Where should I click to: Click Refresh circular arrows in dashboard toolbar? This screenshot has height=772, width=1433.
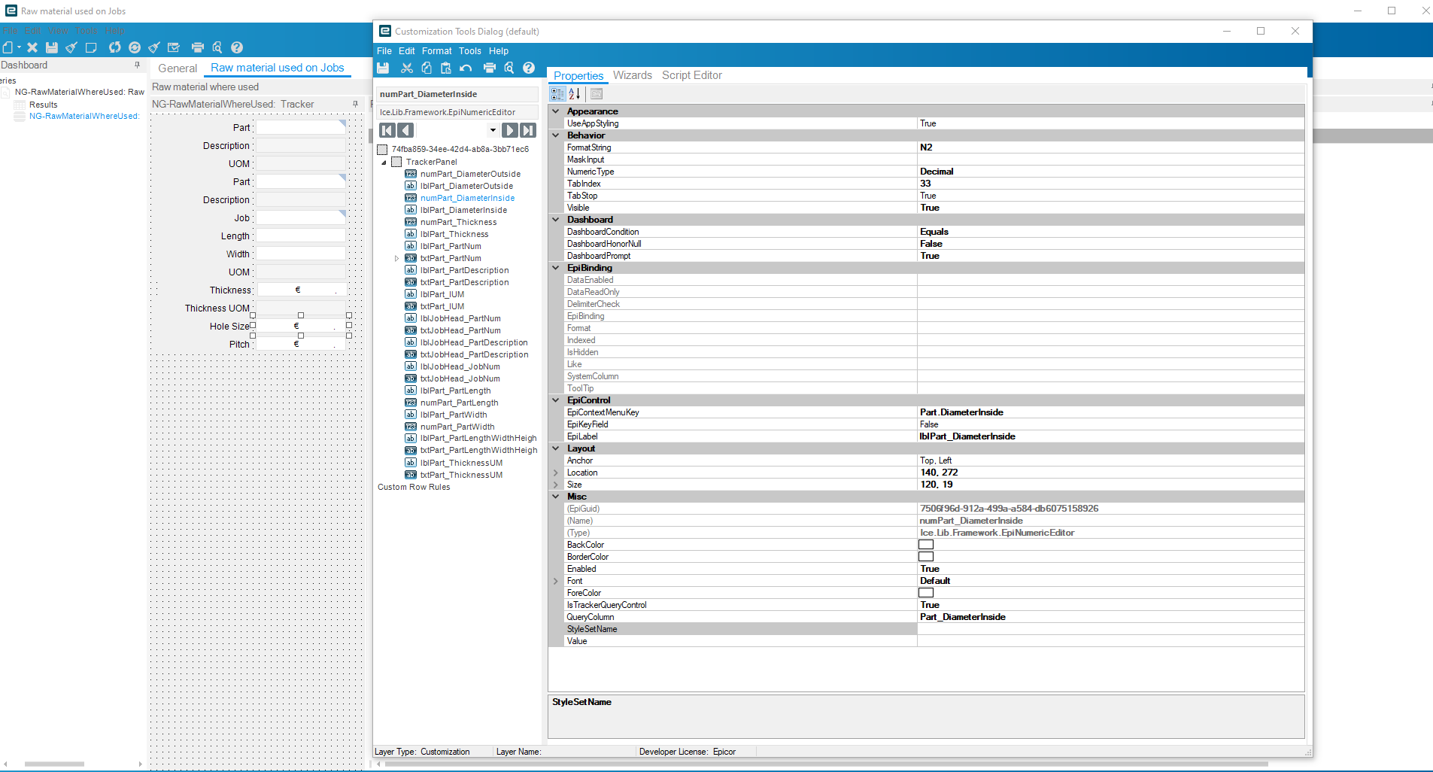tap(114, 47)
